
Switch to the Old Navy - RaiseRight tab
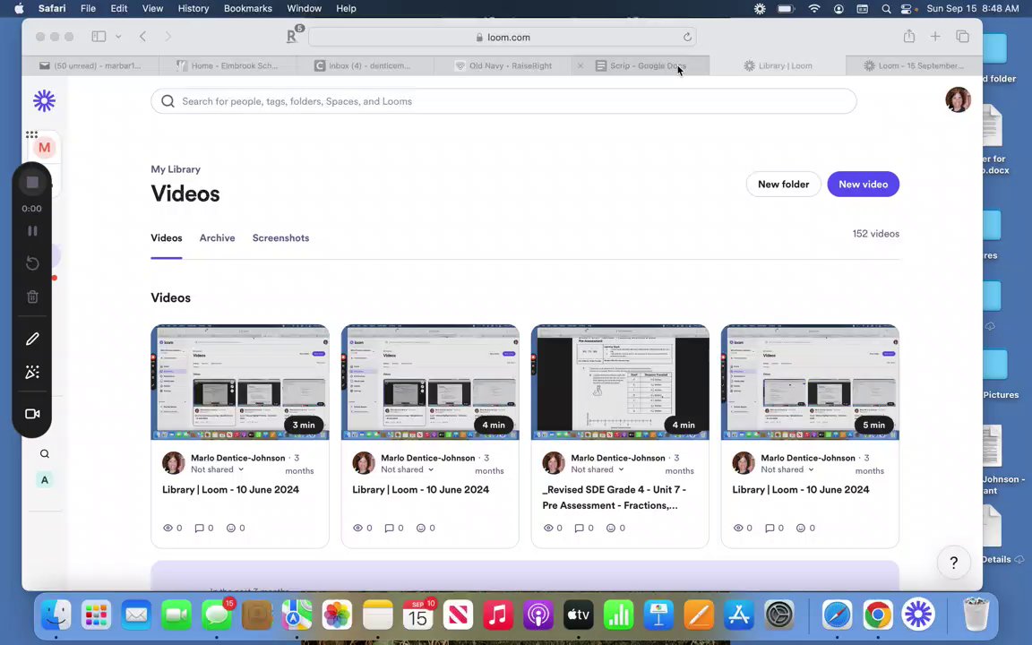click(503, 65)
